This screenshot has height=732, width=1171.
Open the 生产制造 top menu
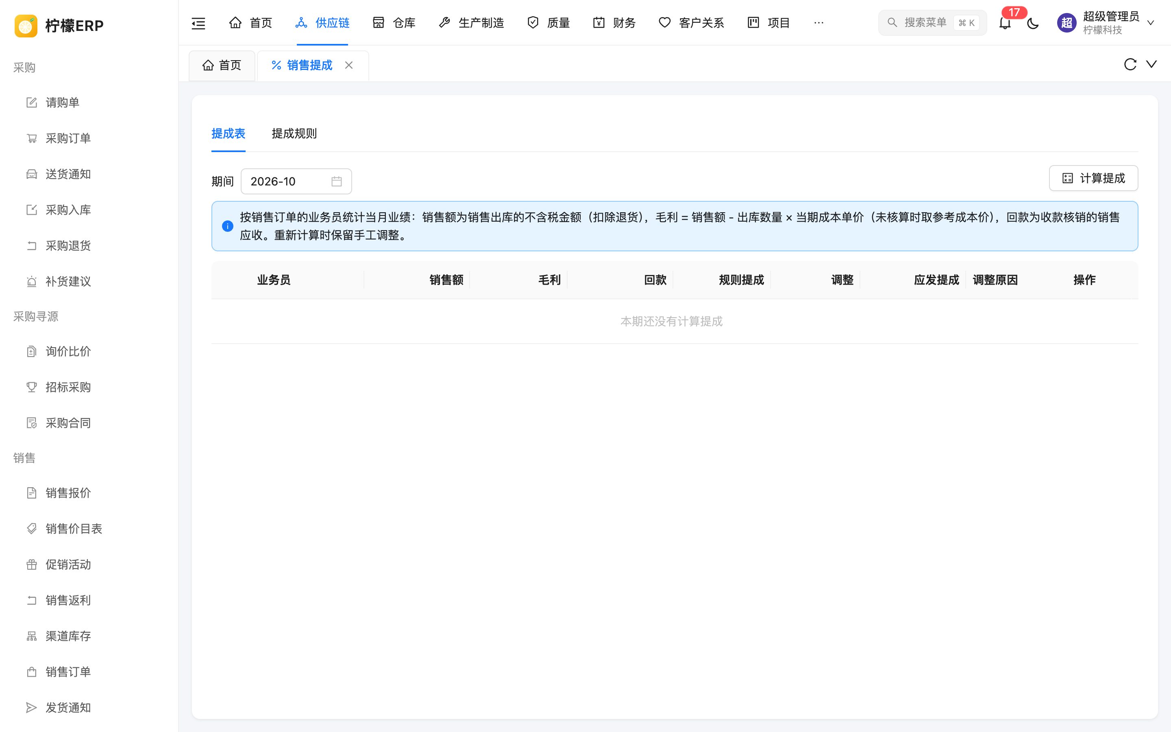471,23
